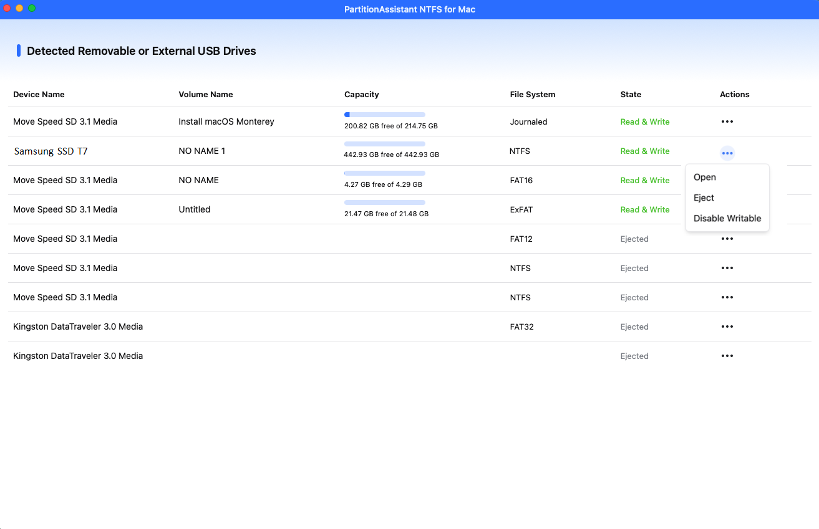Screen dimensions: 819x529
Task: Select Open in the Samsung SSD context menu
Action: [x=704, y=177]
